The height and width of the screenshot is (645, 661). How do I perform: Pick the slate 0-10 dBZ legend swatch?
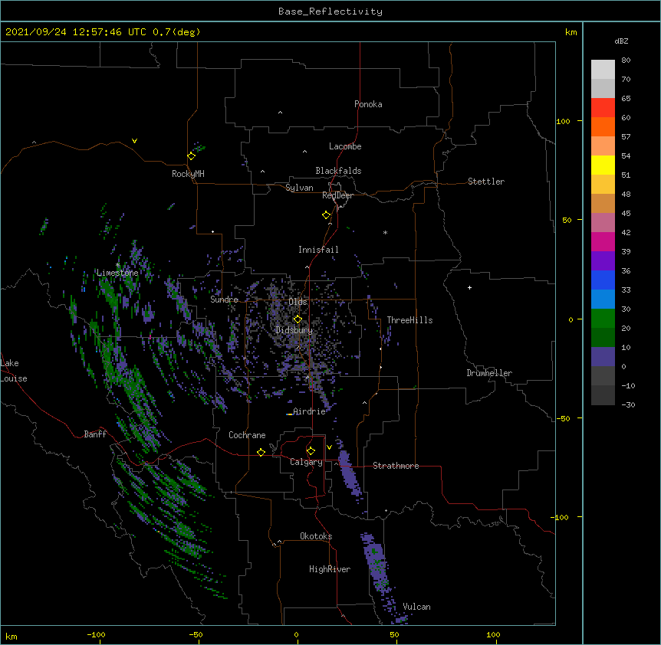[x=603, y=357]
